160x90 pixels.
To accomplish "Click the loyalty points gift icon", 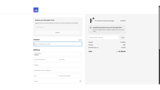I will [x=90, y=28].
